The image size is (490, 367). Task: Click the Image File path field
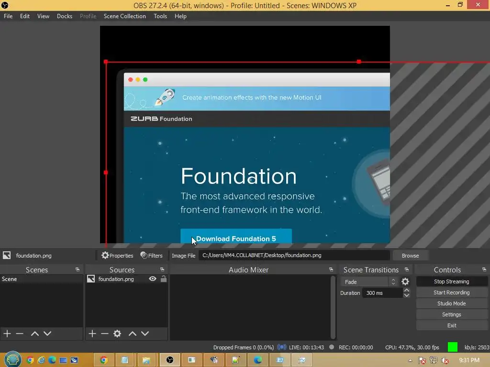[x=294, y=255]
